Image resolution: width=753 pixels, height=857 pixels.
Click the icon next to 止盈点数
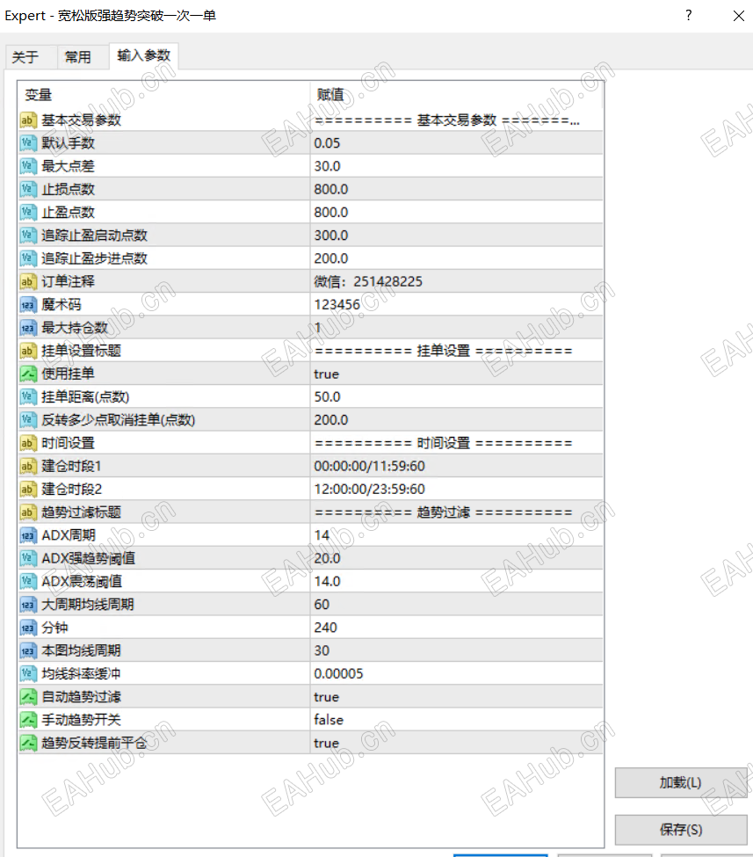coord(27,212)
